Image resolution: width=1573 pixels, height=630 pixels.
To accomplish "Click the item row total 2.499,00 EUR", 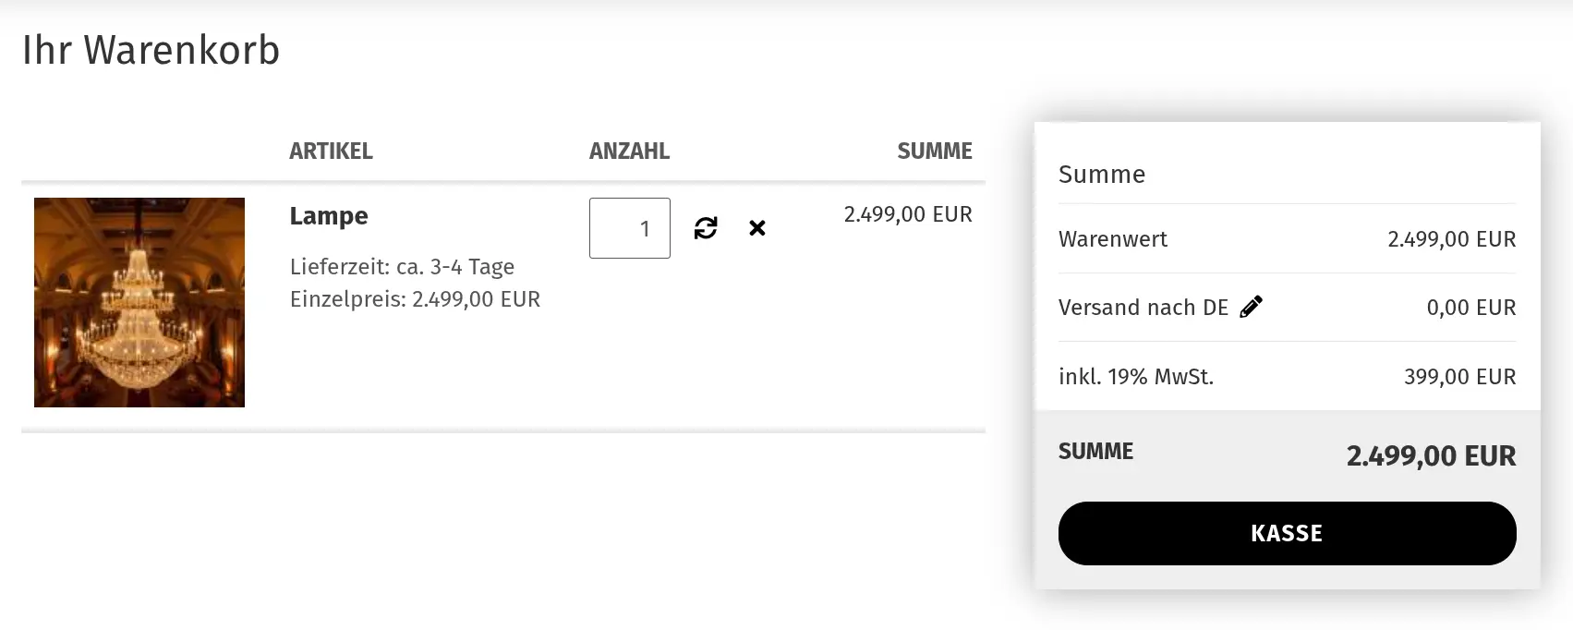I will pyautogui.click(x=908, y=214).
